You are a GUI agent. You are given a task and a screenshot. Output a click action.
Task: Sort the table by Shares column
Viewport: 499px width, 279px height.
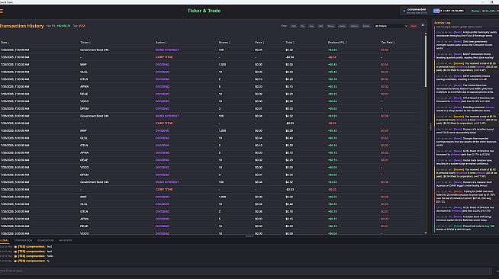(x=224, y=42)
